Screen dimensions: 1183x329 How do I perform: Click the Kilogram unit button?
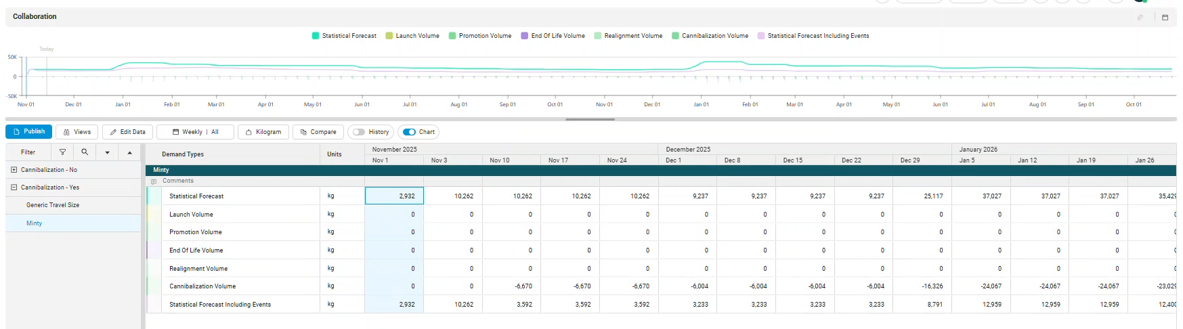coord(263,132)
